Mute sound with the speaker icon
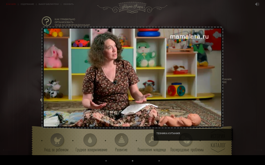Screen dimensions: 265x165 pos(257,4)
